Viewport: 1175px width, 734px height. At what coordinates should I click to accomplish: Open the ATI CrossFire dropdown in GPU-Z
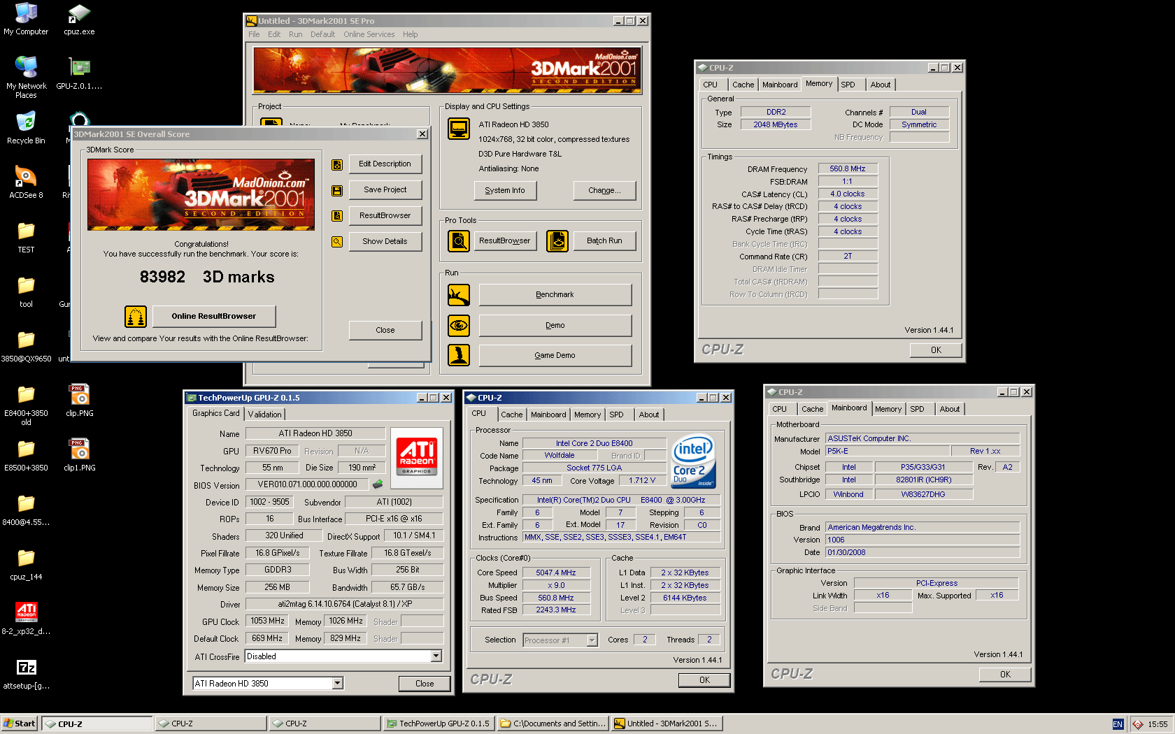[x=436, y=656]
